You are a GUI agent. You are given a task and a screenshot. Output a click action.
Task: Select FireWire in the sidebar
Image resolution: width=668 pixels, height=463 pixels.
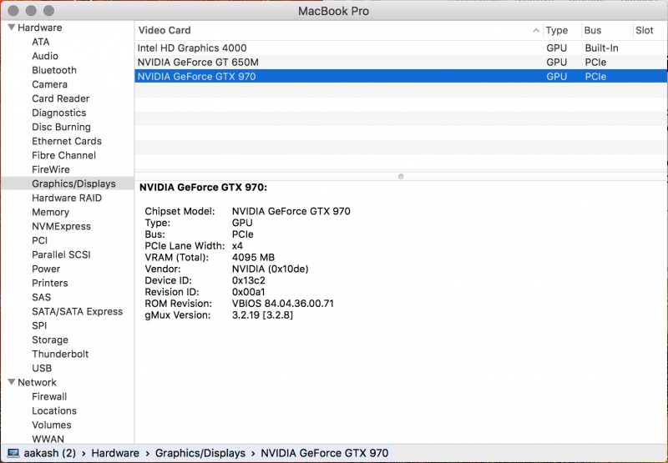(51, 169)
